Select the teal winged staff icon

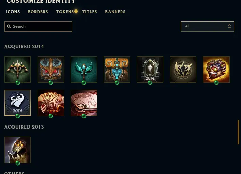84,70
